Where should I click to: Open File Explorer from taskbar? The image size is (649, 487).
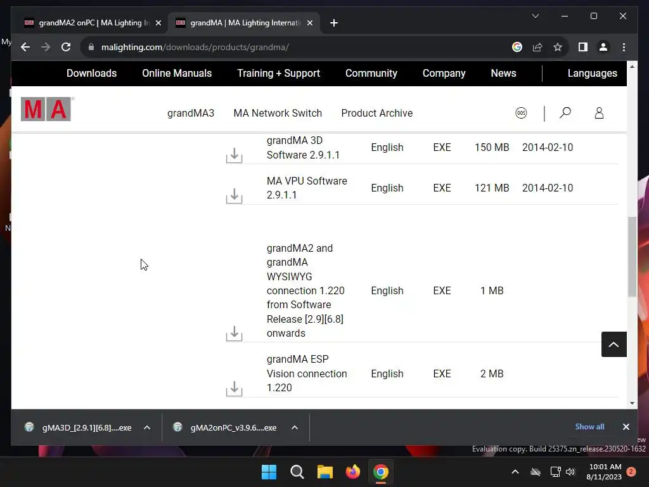tap(325, 472)
